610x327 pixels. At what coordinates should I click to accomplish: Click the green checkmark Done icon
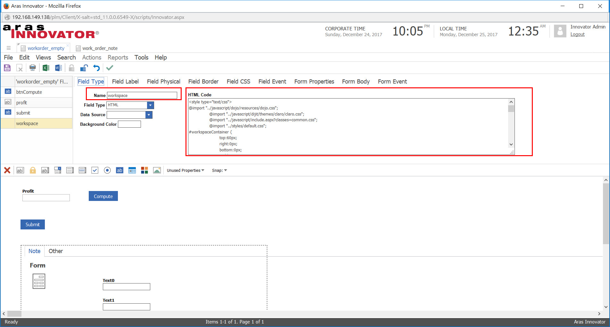[110, 68]
